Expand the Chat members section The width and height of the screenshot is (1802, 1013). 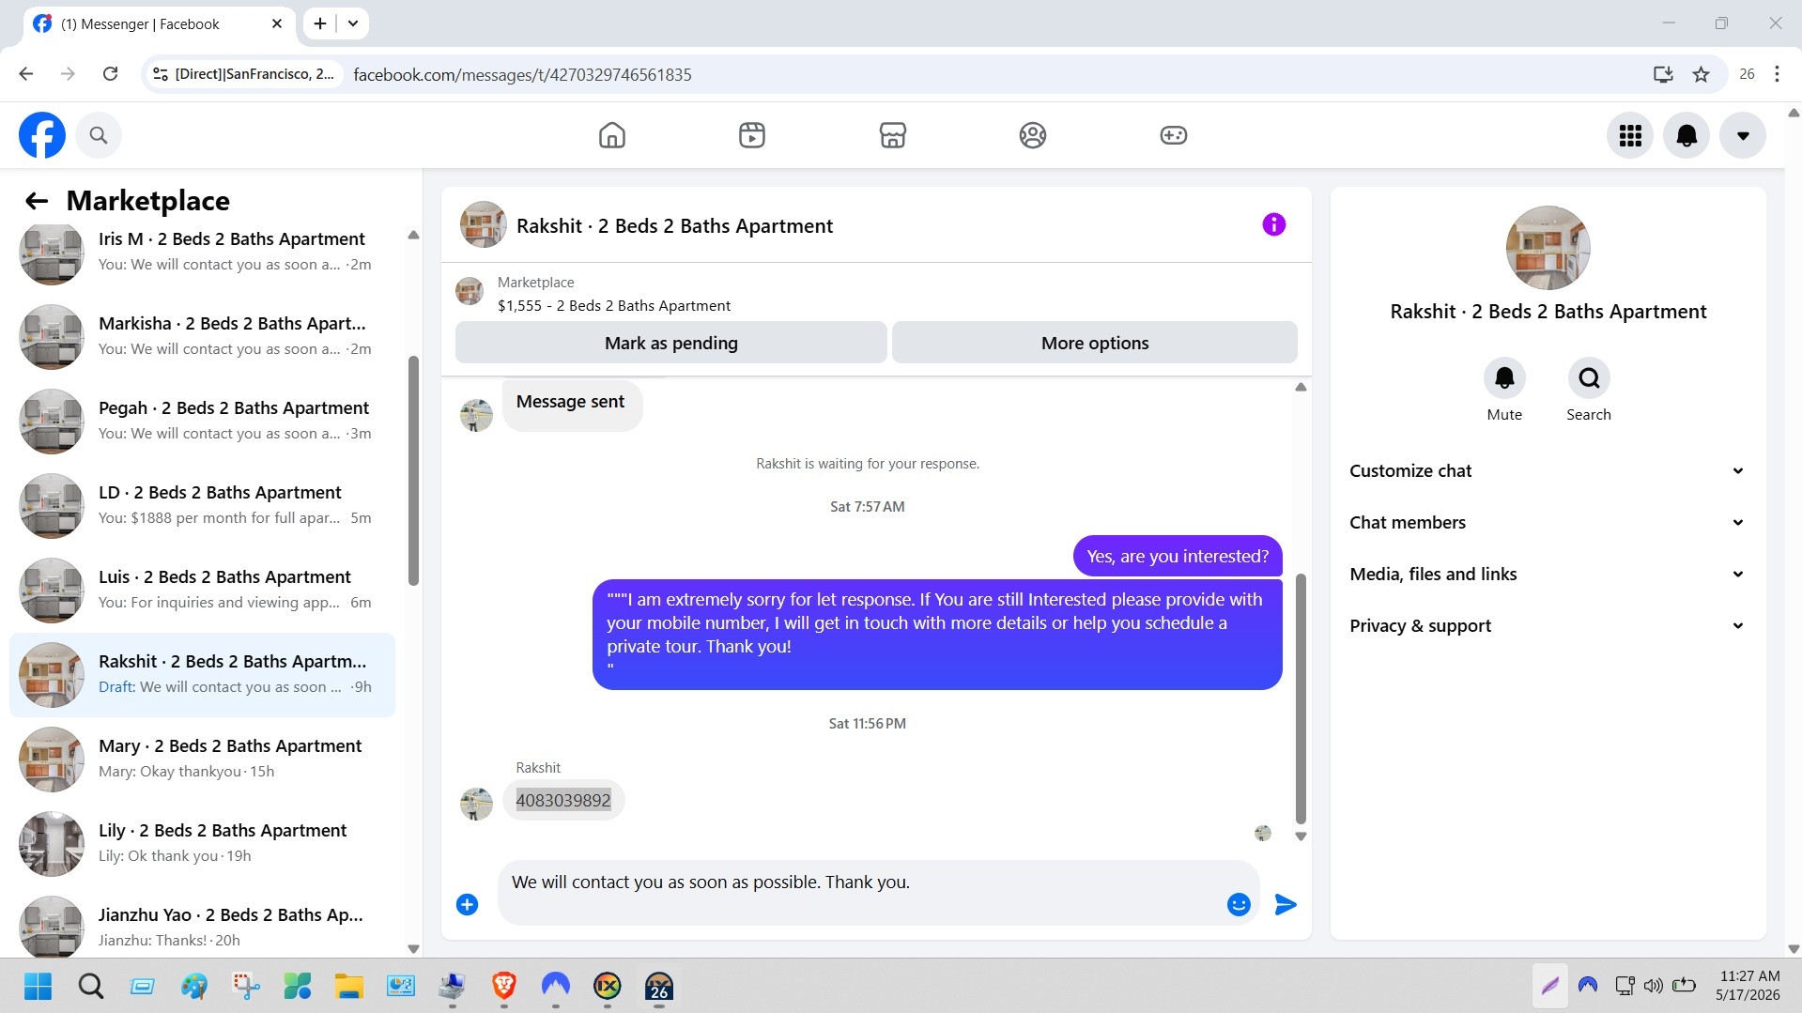point(1548,523)
